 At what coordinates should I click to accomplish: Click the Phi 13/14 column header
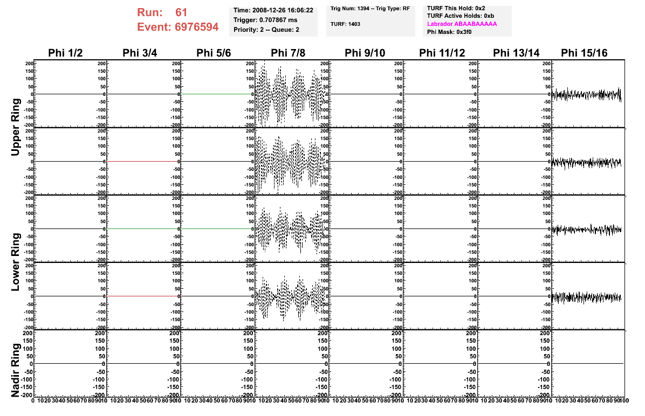click(516, 53)
